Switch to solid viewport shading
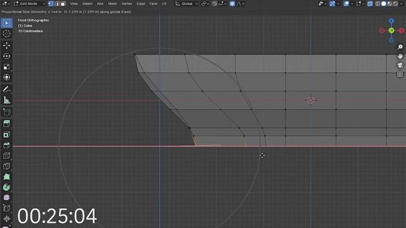 point(383,4)
